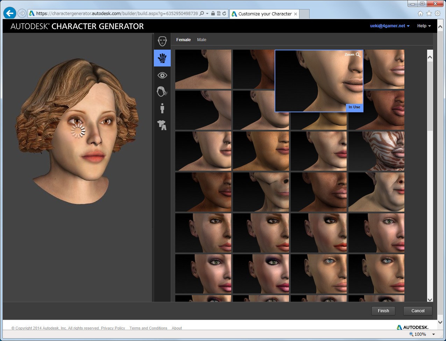Open the Help dropdown menu
Screen dimensions: 446x341
pos(424,26)
